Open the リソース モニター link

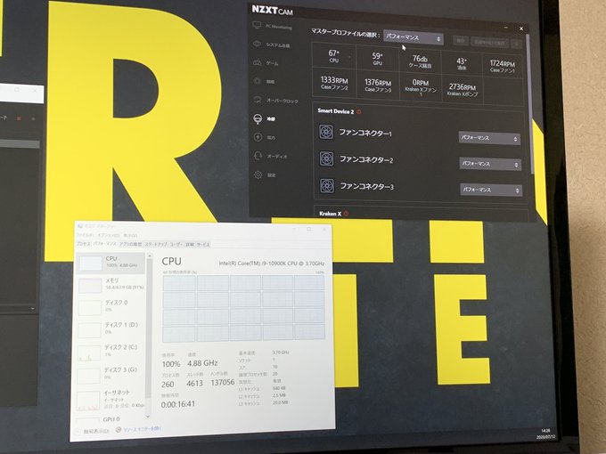142,429
